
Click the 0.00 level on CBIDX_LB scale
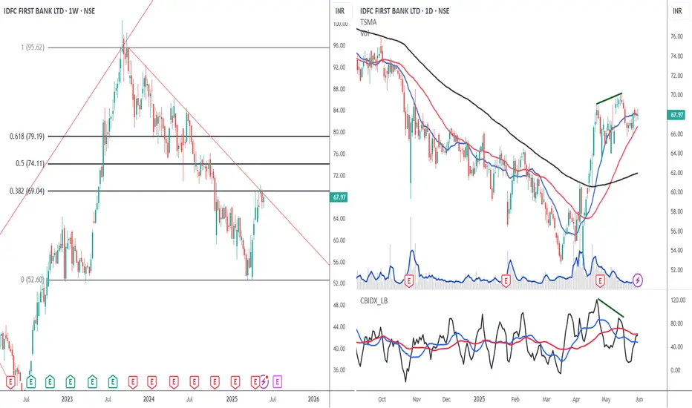click(675, 370)
